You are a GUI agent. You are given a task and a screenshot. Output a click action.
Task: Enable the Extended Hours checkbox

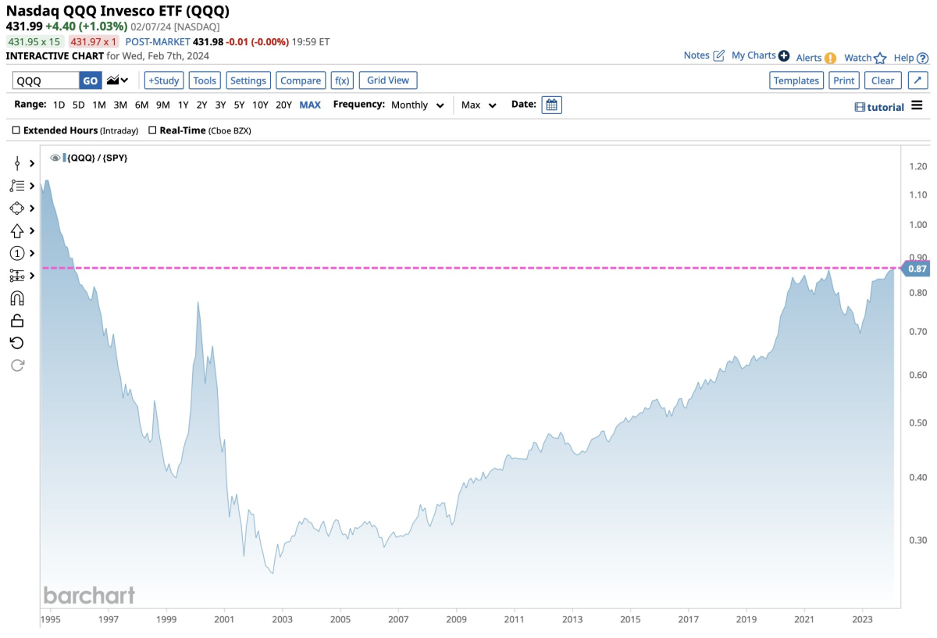point(16,130)
